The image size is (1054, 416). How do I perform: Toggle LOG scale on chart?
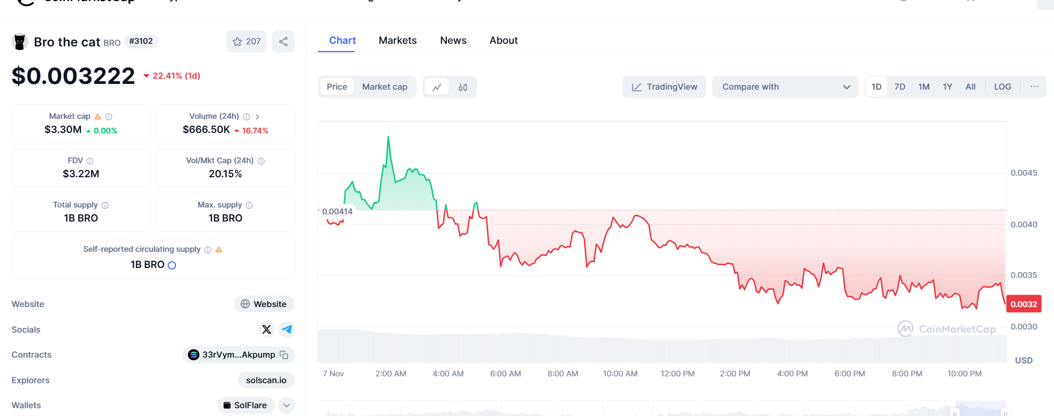click(1002, 87)
